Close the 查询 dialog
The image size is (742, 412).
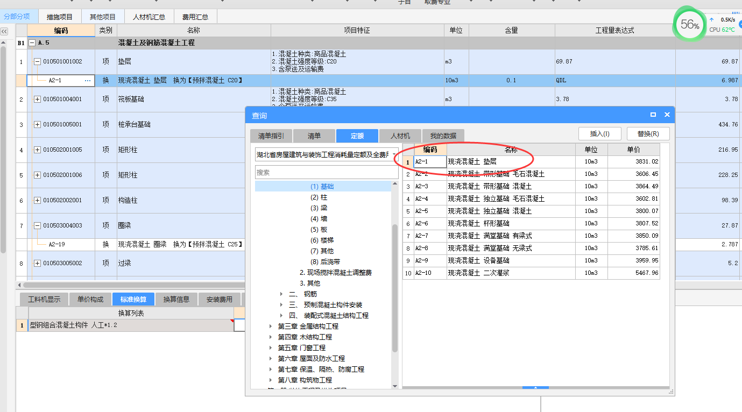667,115
